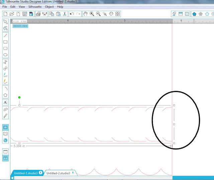Viewport: 214px width, 180px height.
Task: Click the horizontal scrollbar left arrow
Action: (x=12, y=178)
